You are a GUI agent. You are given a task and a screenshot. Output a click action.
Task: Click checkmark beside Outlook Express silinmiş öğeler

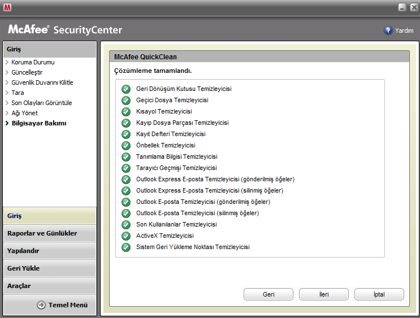coord(126,190)
